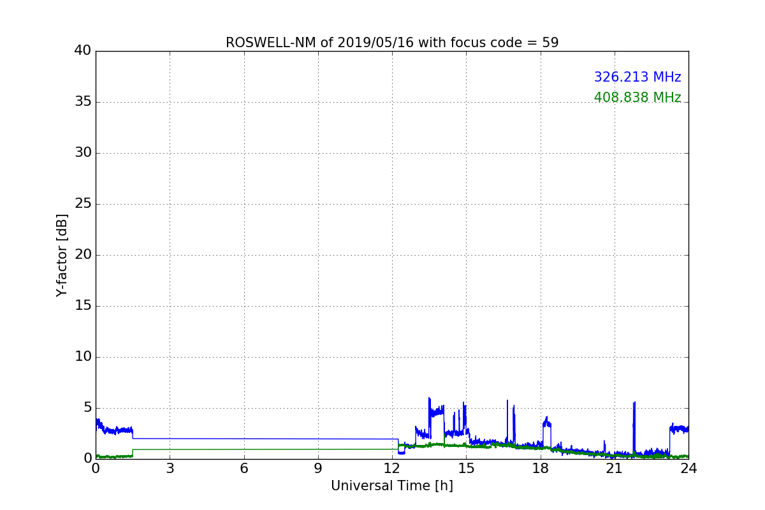
Task: Click x-axis tick label 12
Action: 392,468
